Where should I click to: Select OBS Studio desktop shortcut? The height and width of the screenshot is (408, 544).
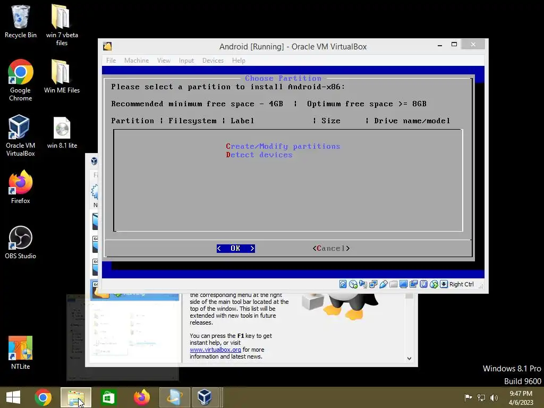21,242
